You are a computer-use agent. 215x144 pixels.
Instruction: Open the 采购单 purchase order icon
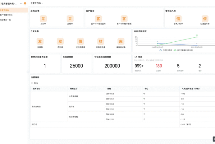43,19
